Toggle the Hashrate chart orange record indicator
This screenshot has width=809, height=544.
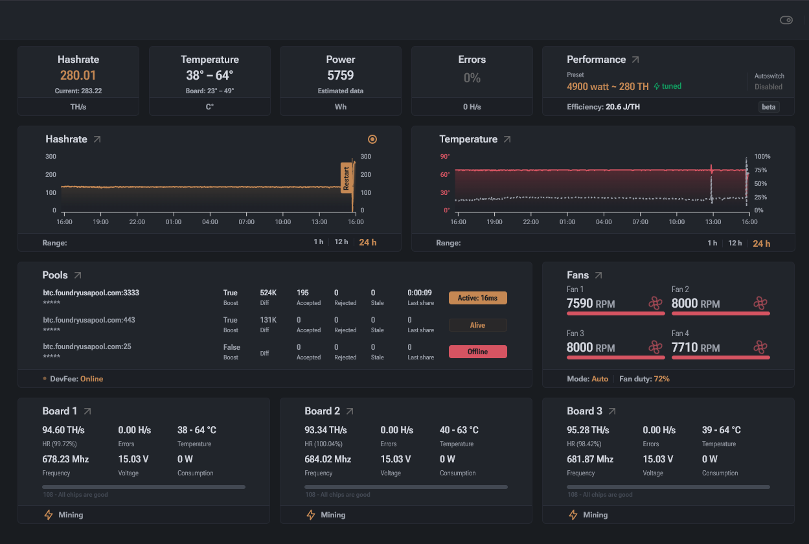click(372, 139)
